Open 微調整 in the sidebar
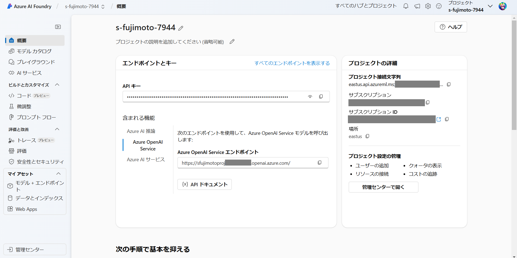517x258 pixels. click(35, 106)
